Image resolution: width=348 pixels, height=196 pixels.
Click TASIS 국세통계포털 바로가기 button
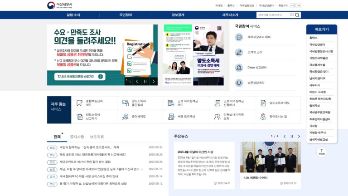click(80, 76)
